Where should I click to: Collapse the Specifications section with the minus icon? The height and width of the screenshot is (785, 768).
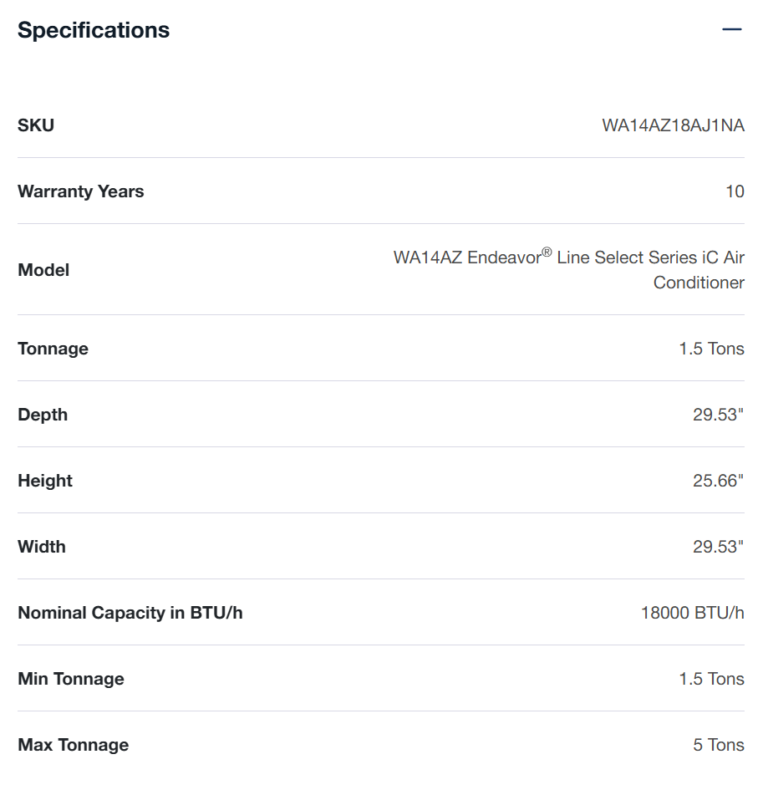pos(731,30)
